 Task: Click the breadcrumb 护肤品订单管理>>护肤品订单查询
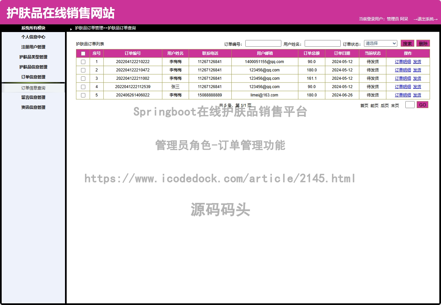105,28
